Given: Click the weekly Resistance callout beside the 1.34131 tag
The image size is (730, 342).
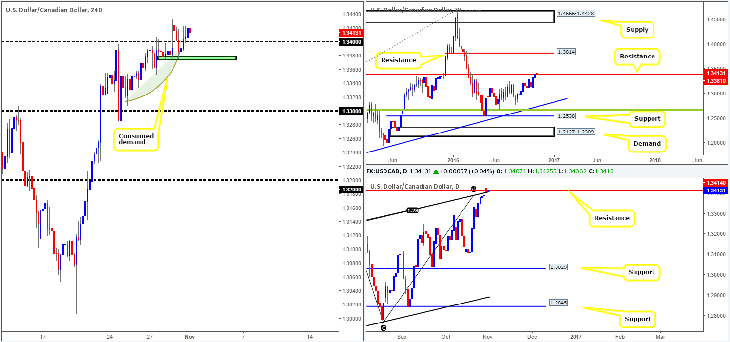Looking at the screenshot, I should [637, 56].
